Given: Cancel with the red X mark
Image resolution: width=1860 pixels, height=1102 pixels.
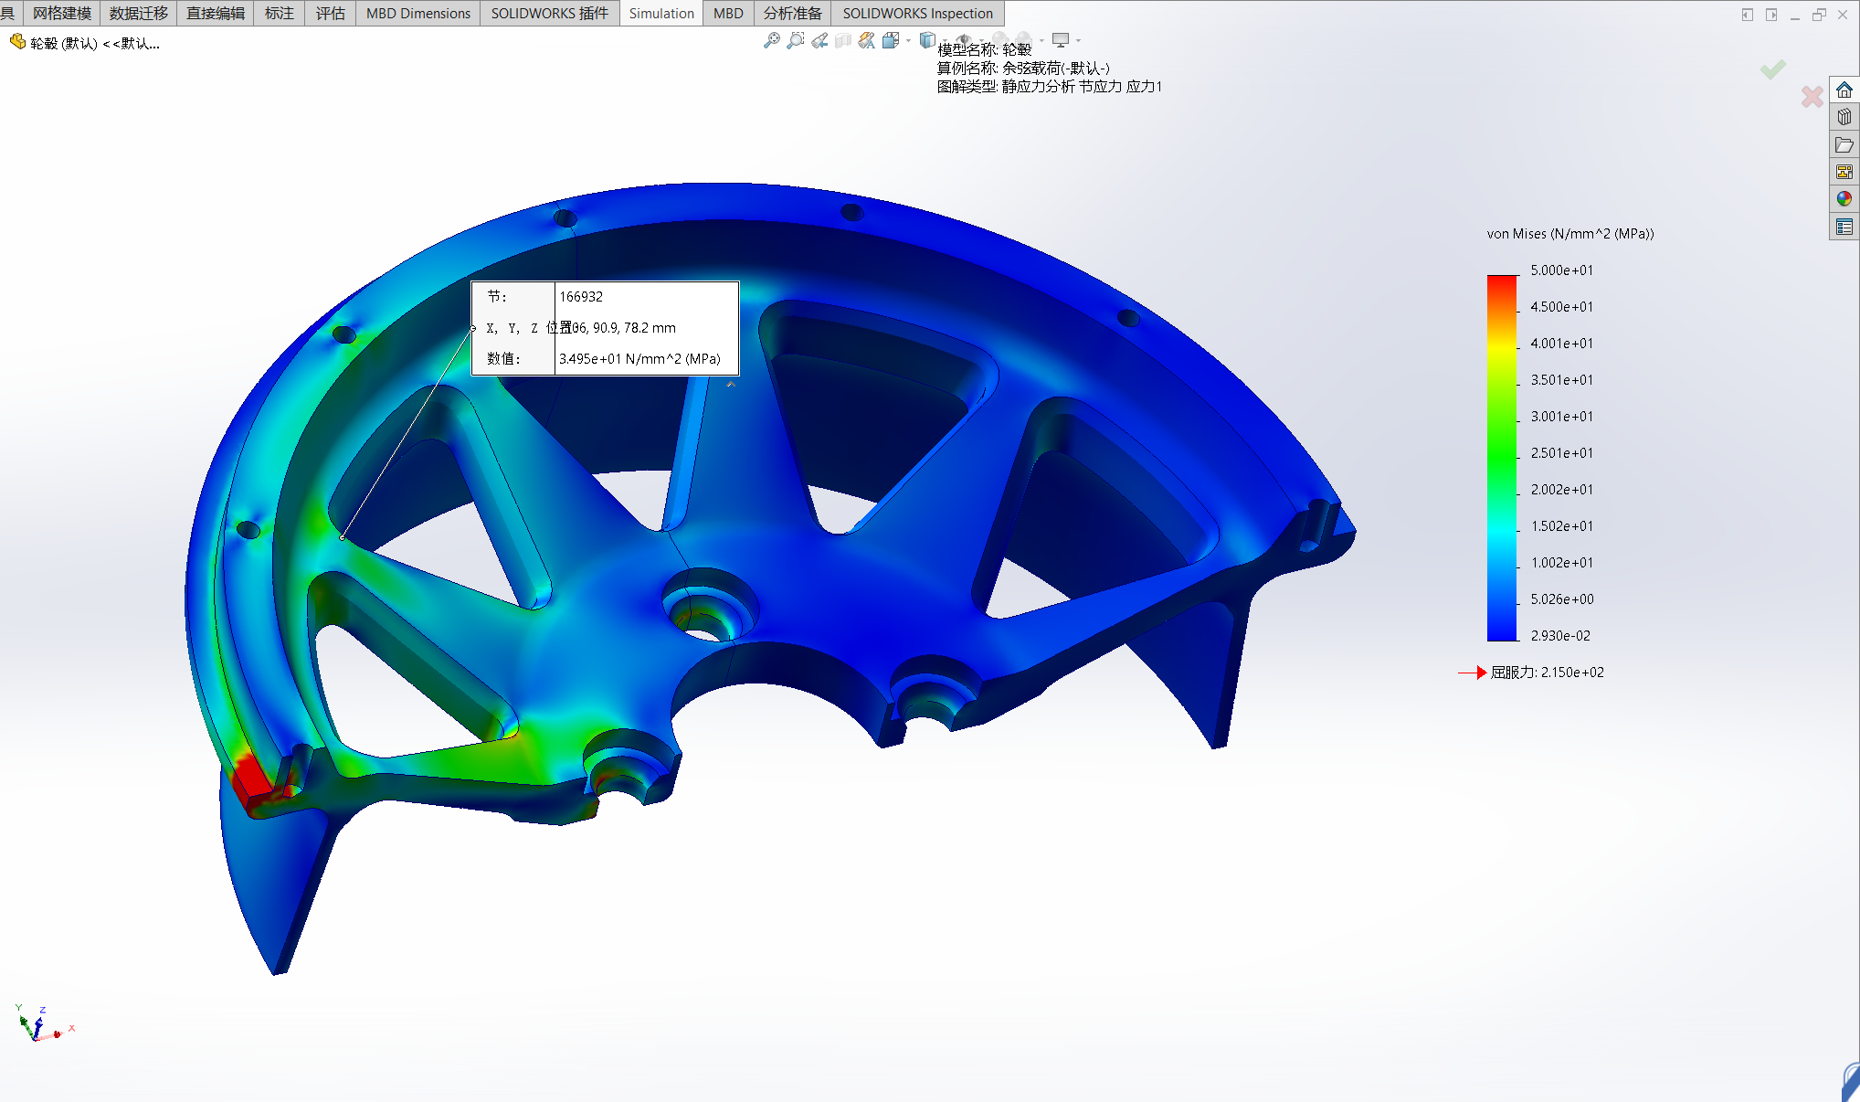Looking at the screenshot, I should [1812, 96].
